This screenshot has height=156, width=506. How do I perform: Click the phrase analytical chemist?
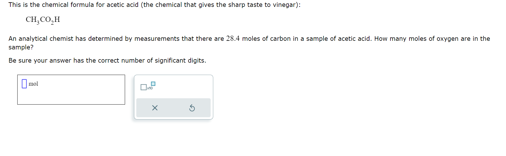pos(46,39)
